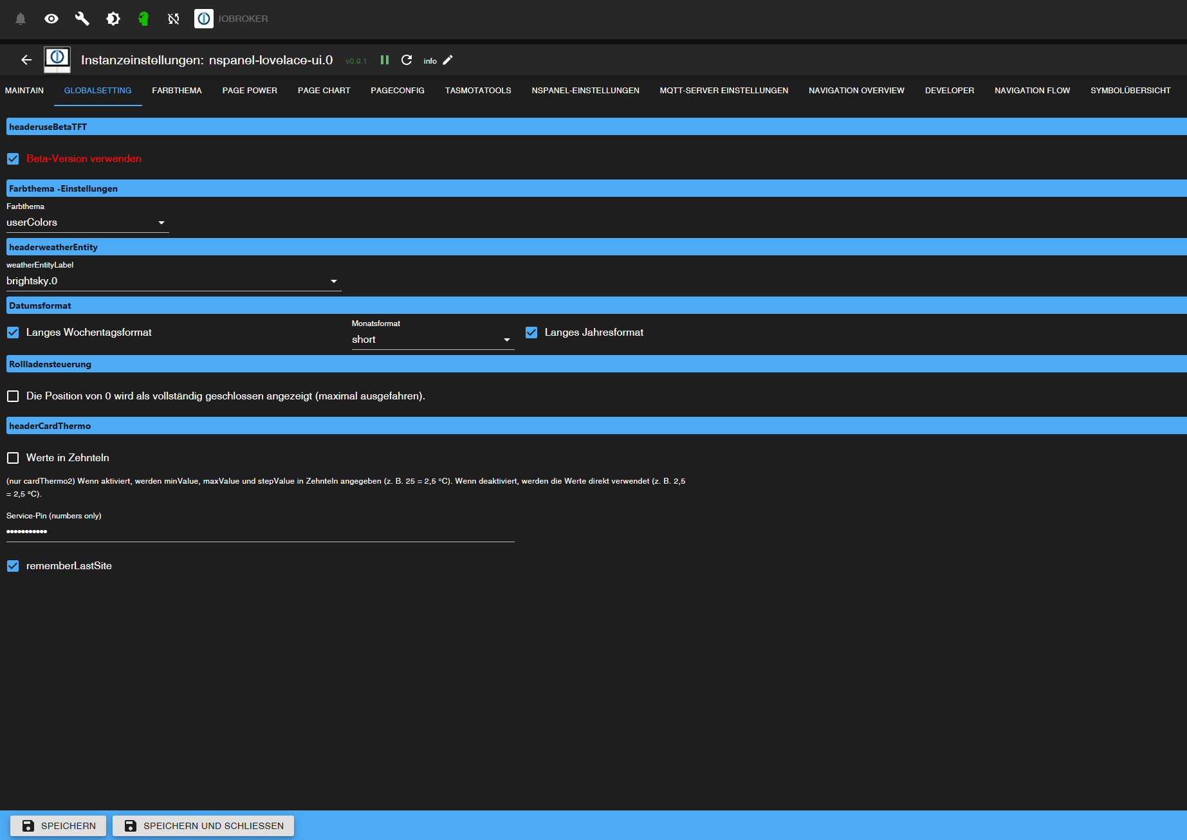
Task: Uncheck Langes Wochentagsformat
Action: [13, 333]
